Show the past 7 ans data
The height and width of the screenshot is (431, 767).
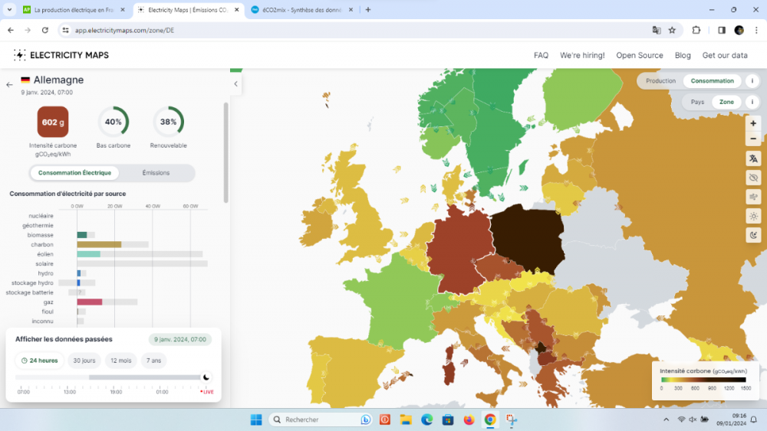tap(153, 361)
